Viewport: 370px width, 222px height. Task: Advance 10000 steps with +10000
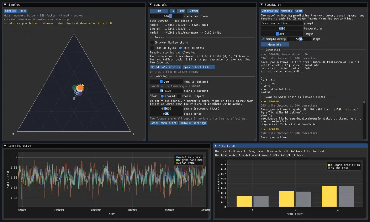[193, 11]
